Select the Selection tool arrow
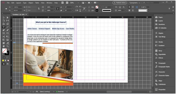The width and height of the screenshot is (176, 94). click(x=4, y=17)
